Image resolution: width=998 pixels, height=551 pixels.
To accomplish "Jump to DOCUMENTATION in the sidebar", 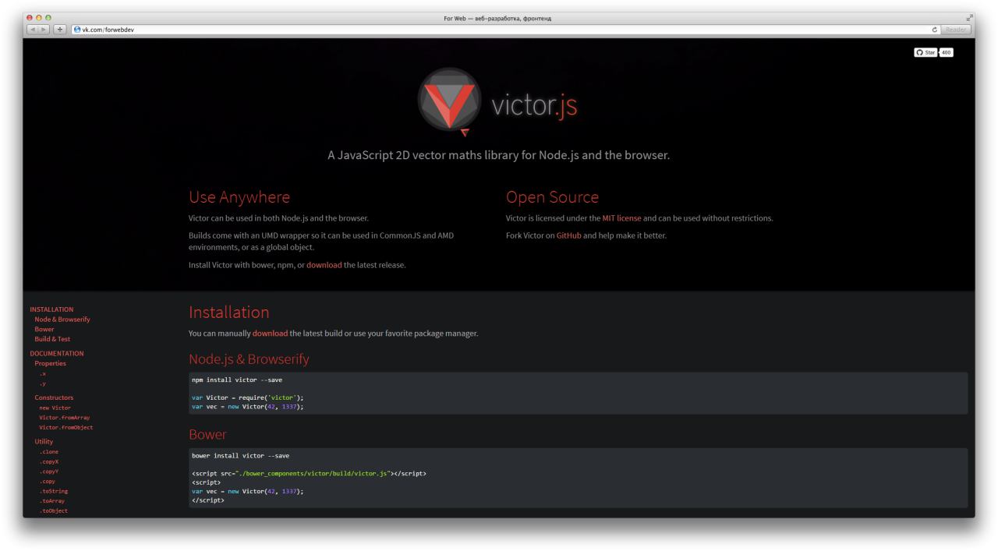I will 56,353.
